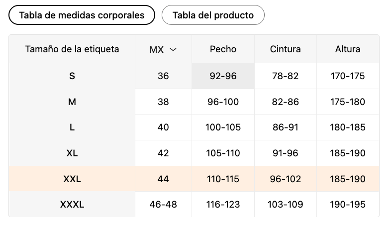Screen dimensions: 392x229
Task: Click the 96-102 waist value cell
Action: [x=286, y=179]
